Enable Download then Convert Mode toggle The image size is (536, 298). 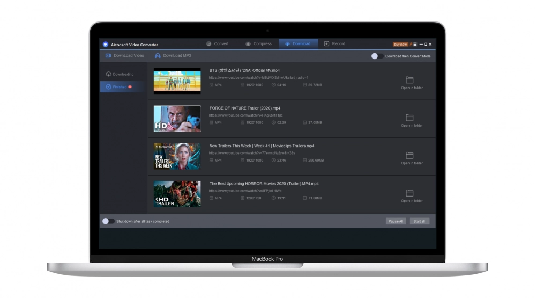[x=377, y=56]
